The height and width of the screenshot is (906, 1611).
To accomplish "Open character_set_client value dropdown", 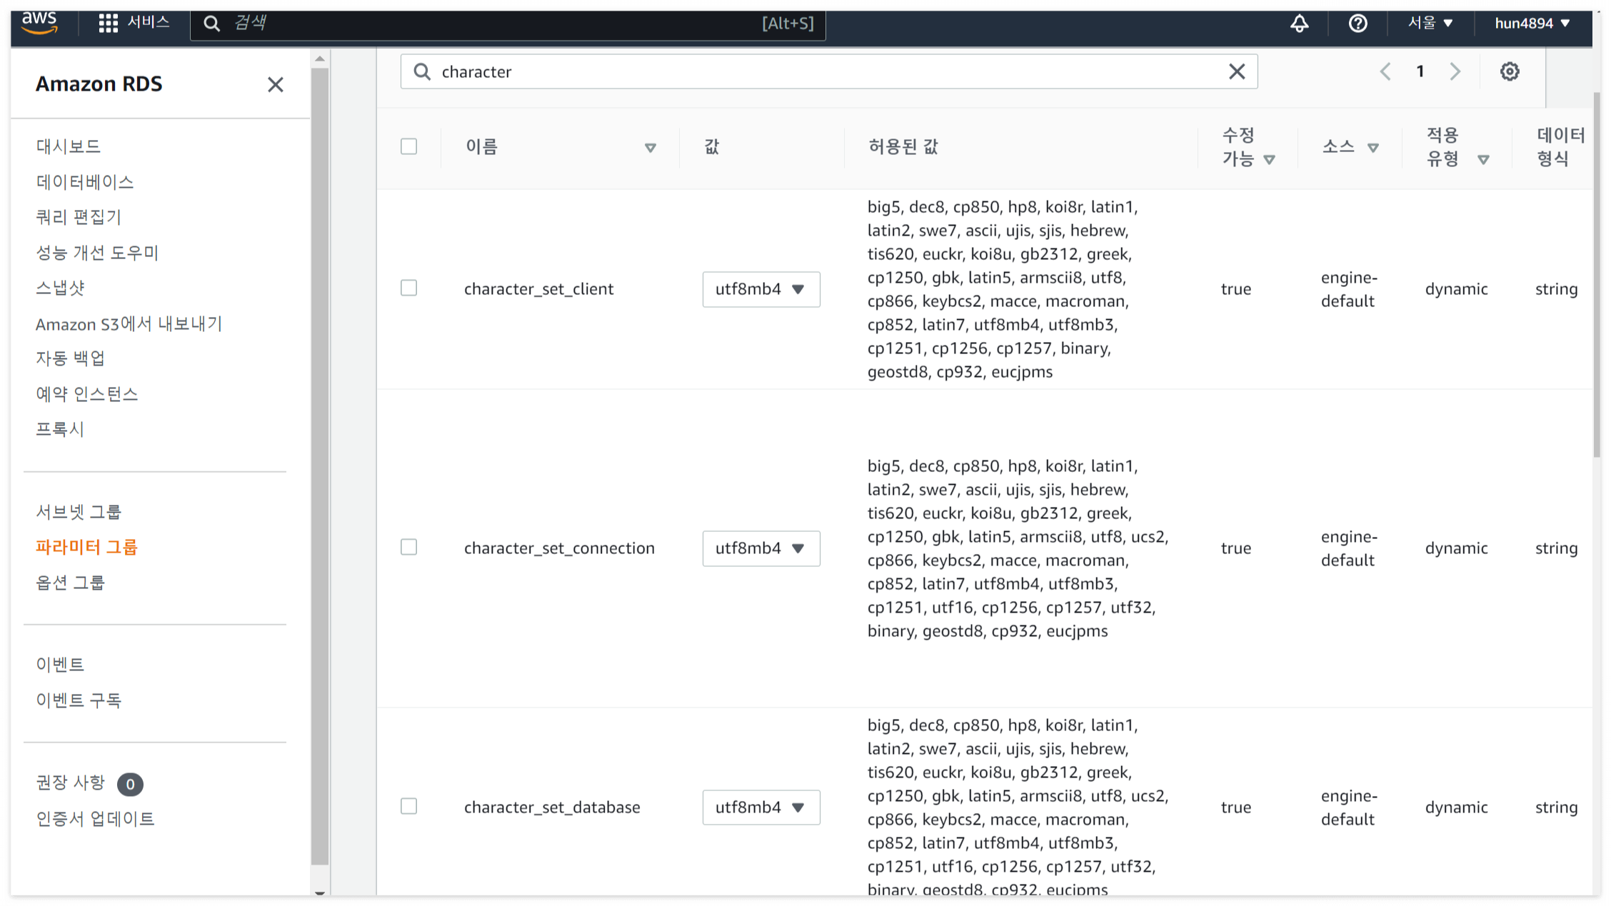I will [761, 289].
